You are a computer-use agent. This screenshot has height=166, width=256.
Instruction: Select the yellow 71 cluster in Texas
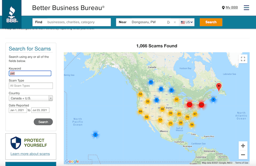[x=170, y=123]
